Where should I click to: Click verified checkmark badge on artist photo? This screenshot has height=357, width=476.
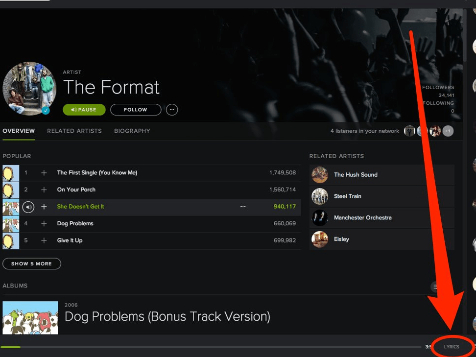point(46,111)
